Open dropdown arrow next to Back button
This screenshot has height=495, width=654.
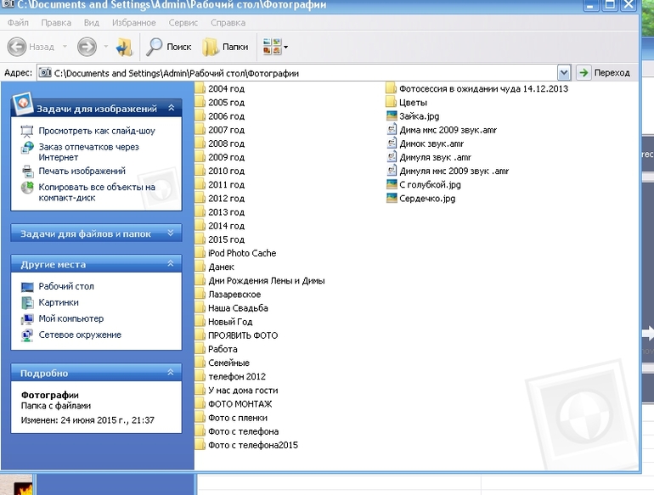[x=62, y=47]
